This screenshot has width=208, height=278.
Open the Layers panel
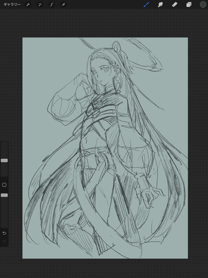click(x=189, y=4)
